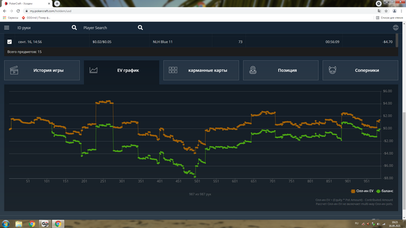Screen dimensions: 406x228
Task: Focus the Player Search input field
Action: coord(109,28)
